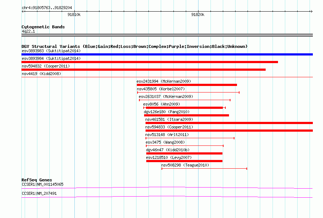The width and height of the screenshot is (323, 218).
Task: Click the nsv513148 (Arlt2011) label
Action: pos(167,135)
